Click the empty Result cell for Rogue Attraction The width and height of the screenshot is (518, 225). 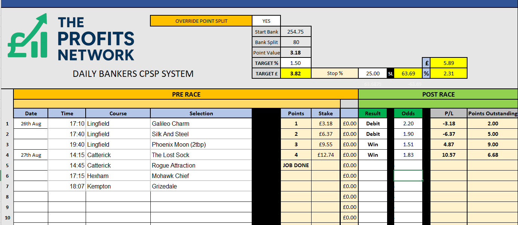pyautogui.click(x=373, y=165)
